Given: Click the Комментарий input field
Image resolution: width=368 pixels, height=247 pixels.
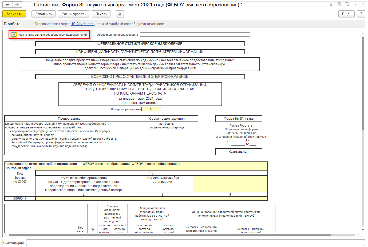Looking at the screenshot, I should click(195, 242).
